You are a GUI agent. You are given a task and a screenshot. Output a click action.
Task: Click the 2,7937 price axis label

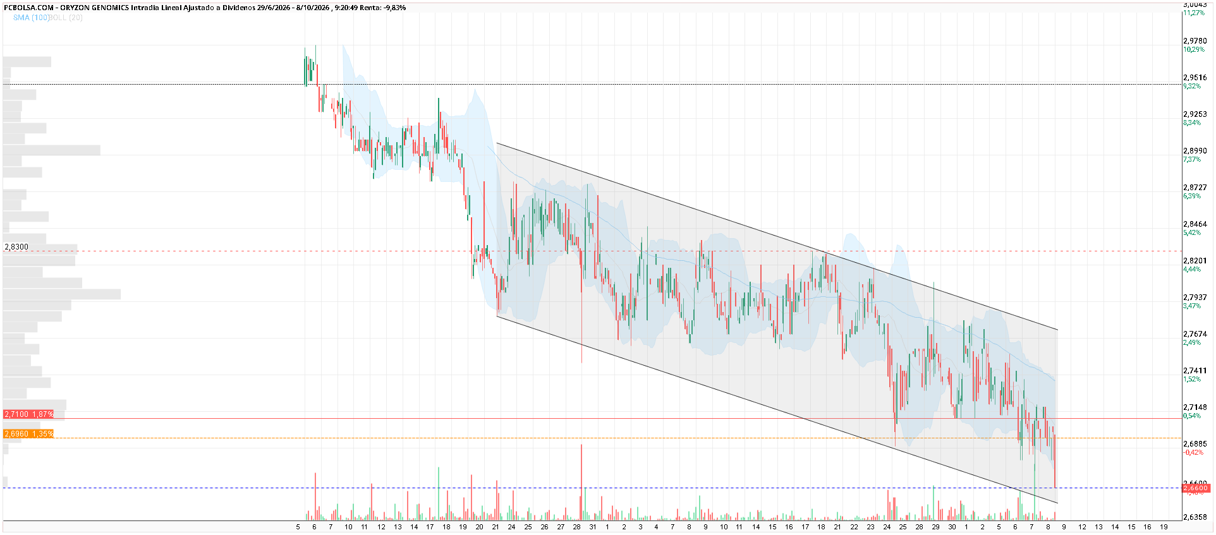pos(1195,298)
